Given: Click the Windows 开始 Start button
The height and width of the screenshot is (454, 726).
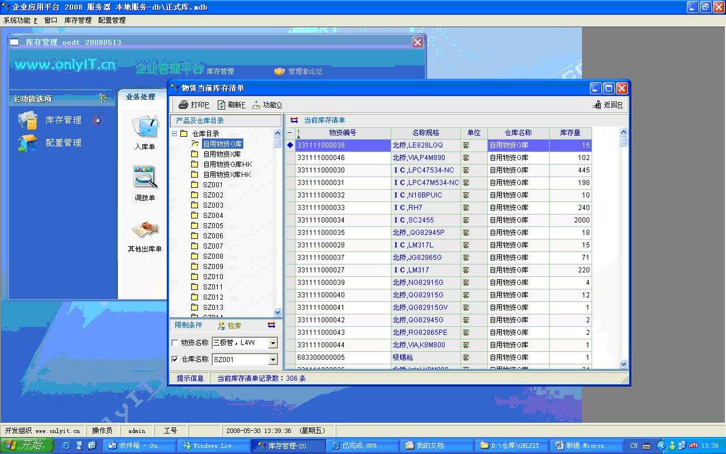Looking at the screenshot, I should coord(27,445).
